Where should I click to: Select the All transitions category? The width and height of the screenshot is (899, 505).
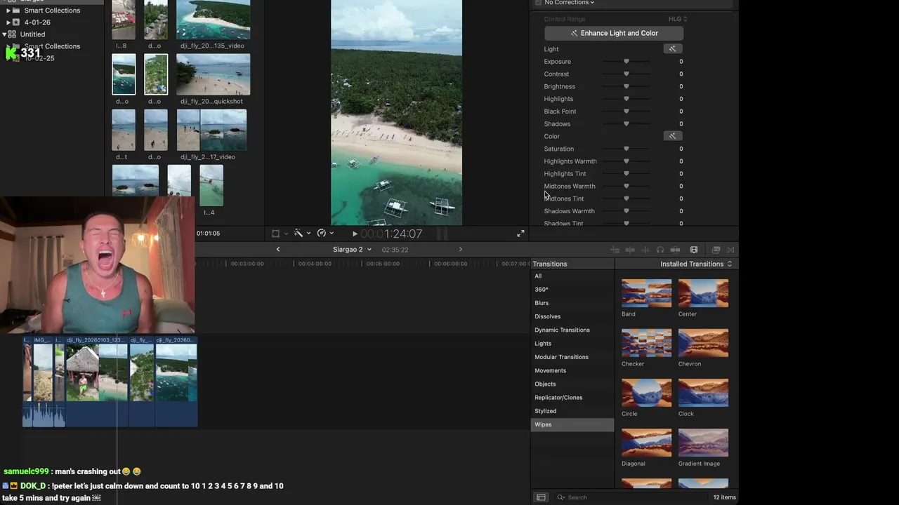tap(572, 276)
